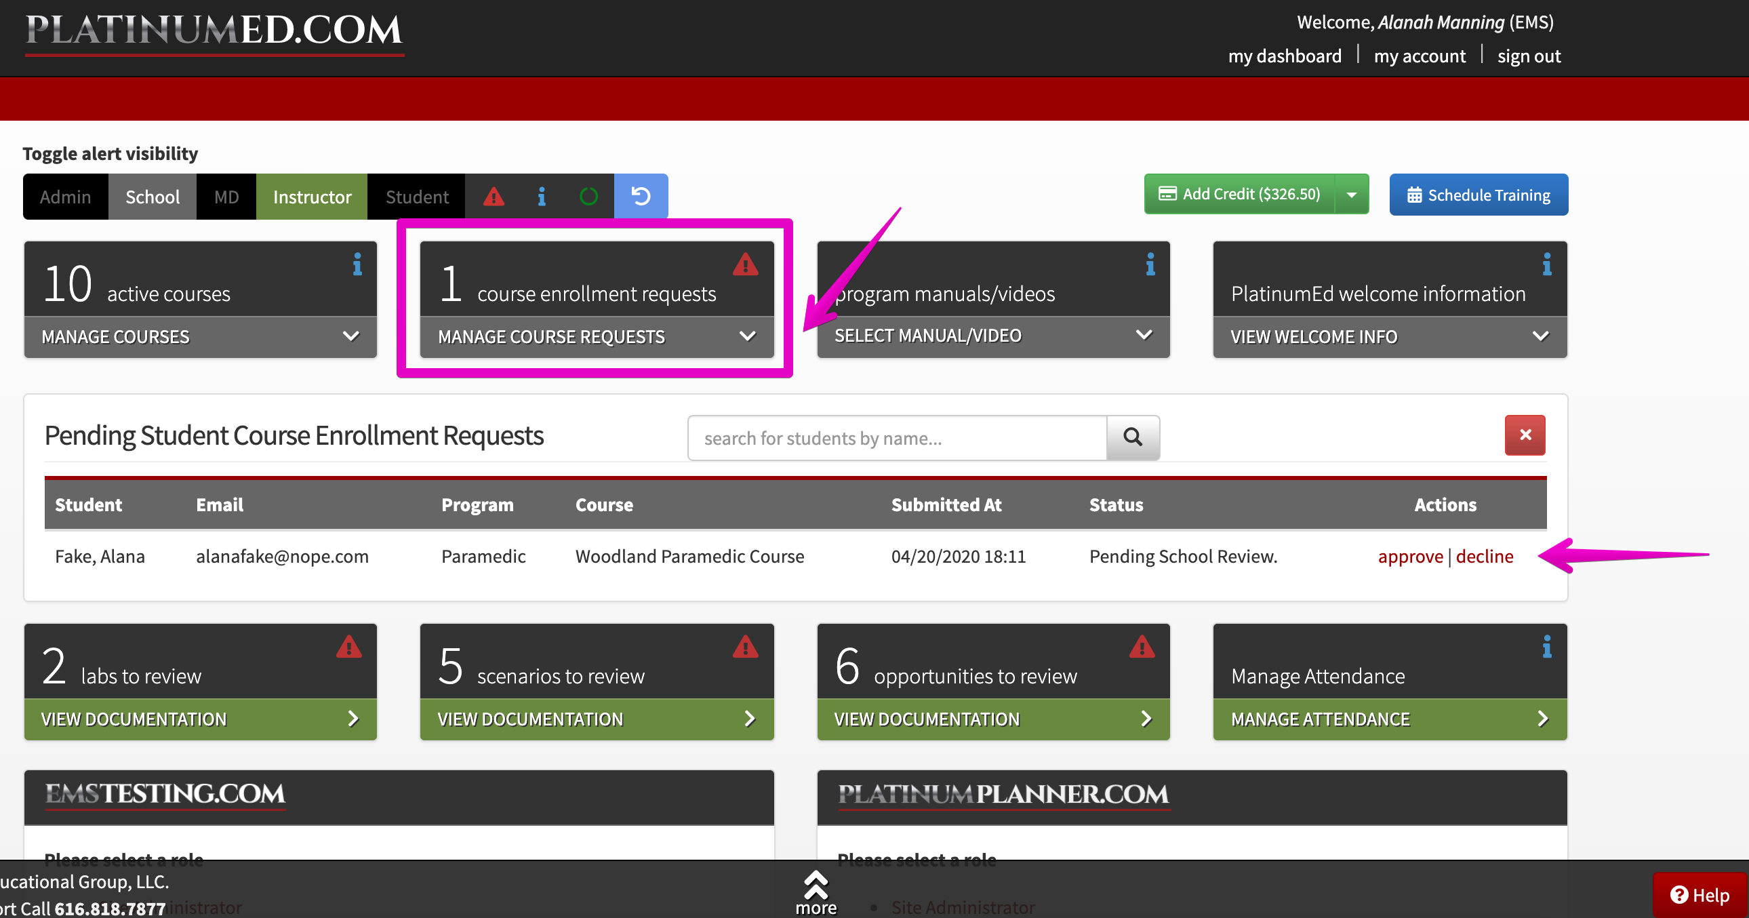Viewport: 1749px width, 918px height.
Task: Click the Course column header
Action: (603, 504)
